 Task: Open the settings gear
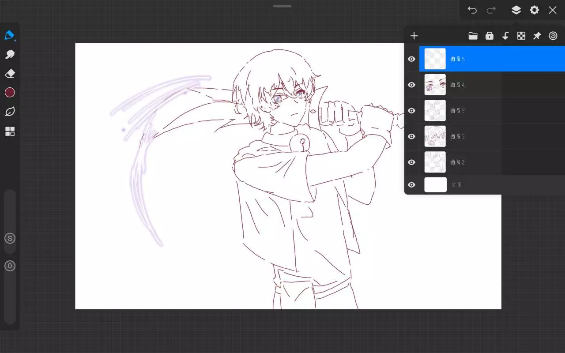(534, 10)
